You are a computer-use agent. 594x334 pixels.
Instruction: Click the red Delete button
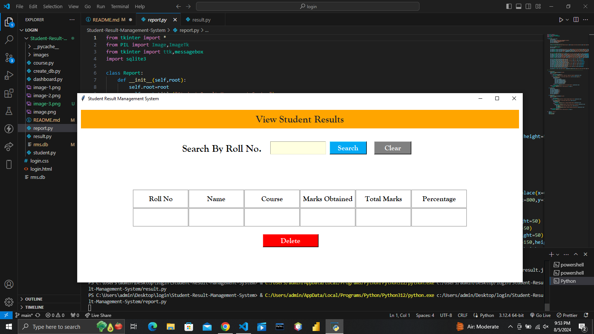291,240
